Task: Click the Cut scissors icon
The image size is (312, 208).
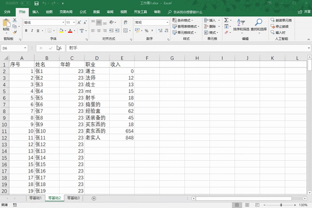Action: 14,20
